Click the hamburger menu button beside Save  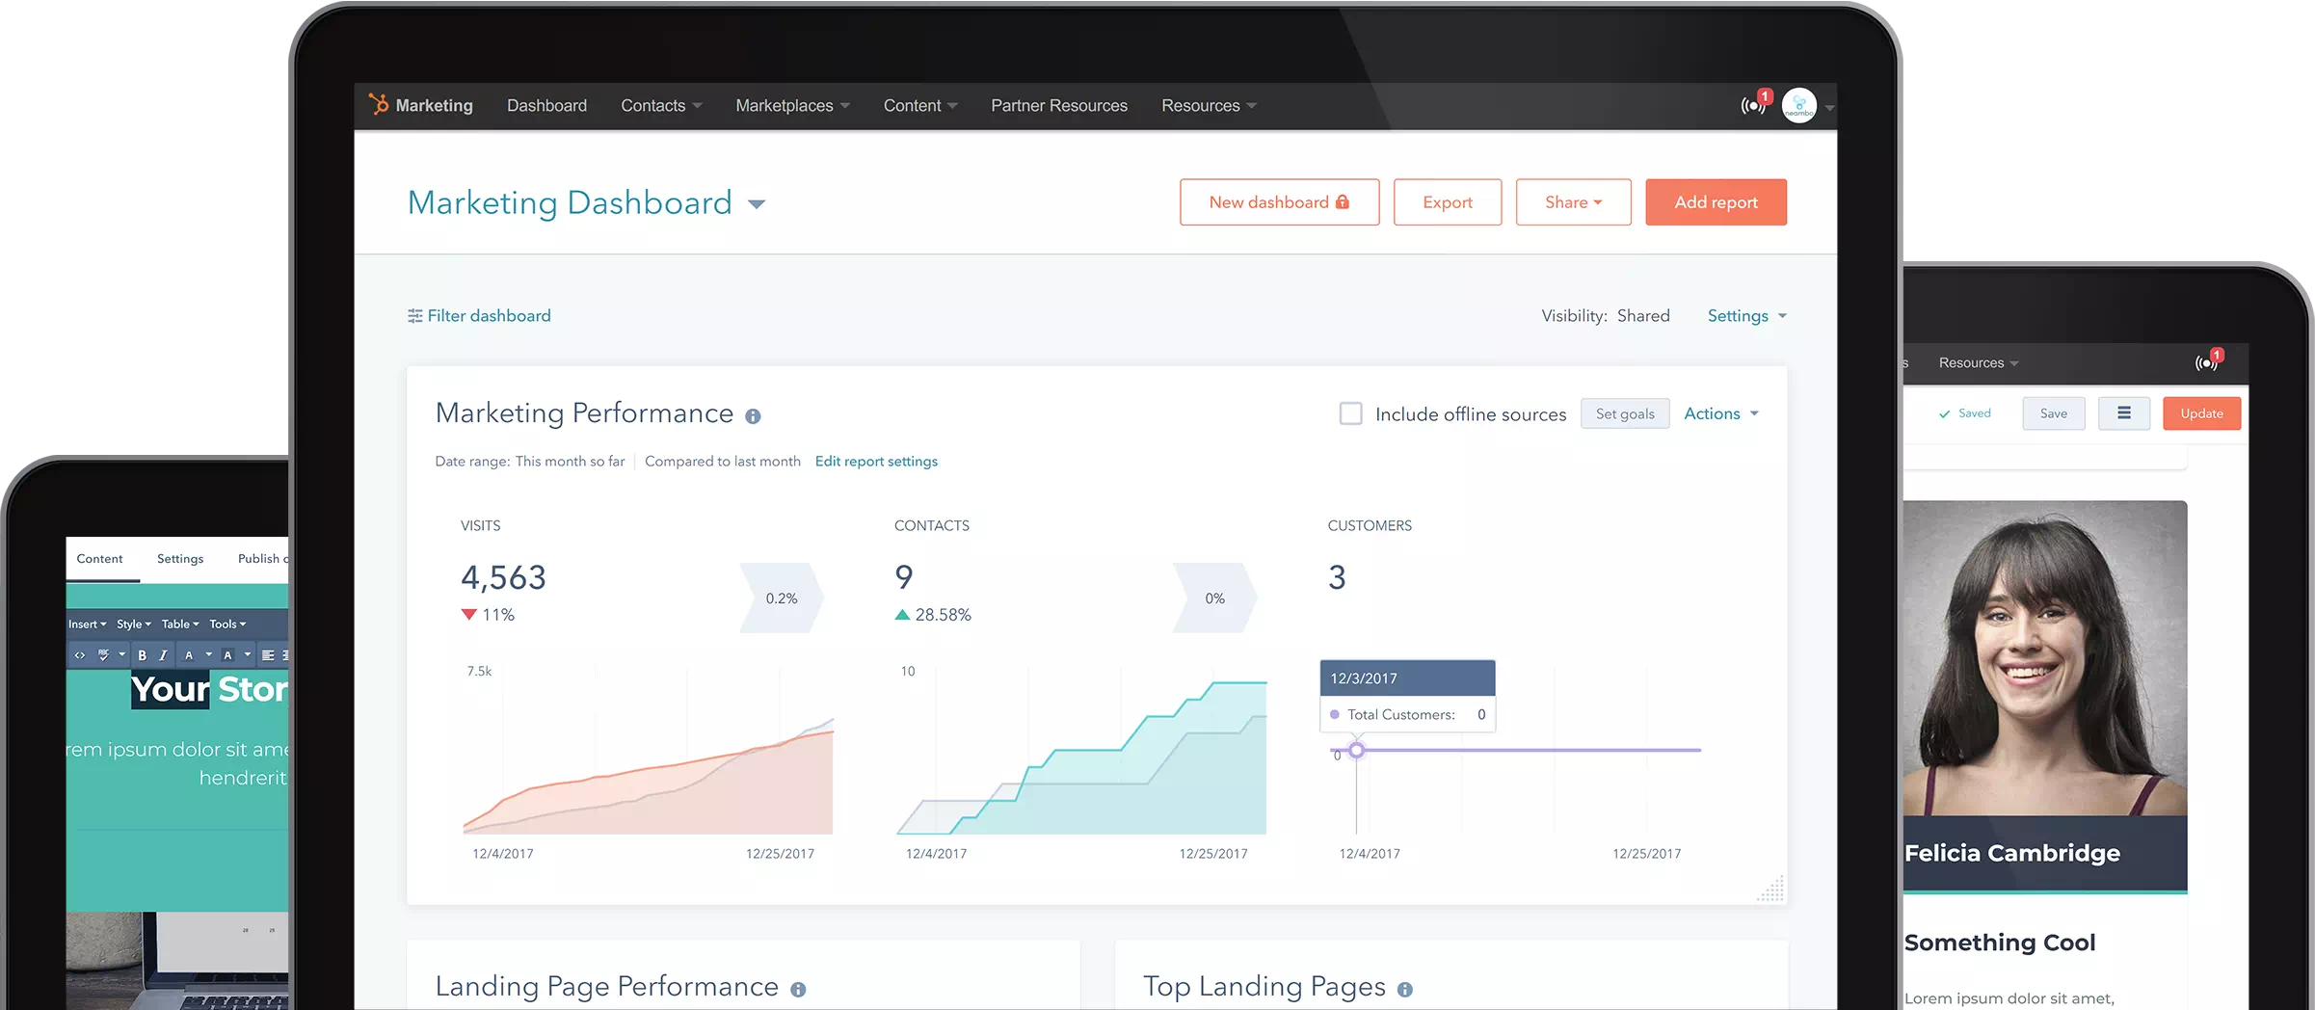(x=2123, y=413)
